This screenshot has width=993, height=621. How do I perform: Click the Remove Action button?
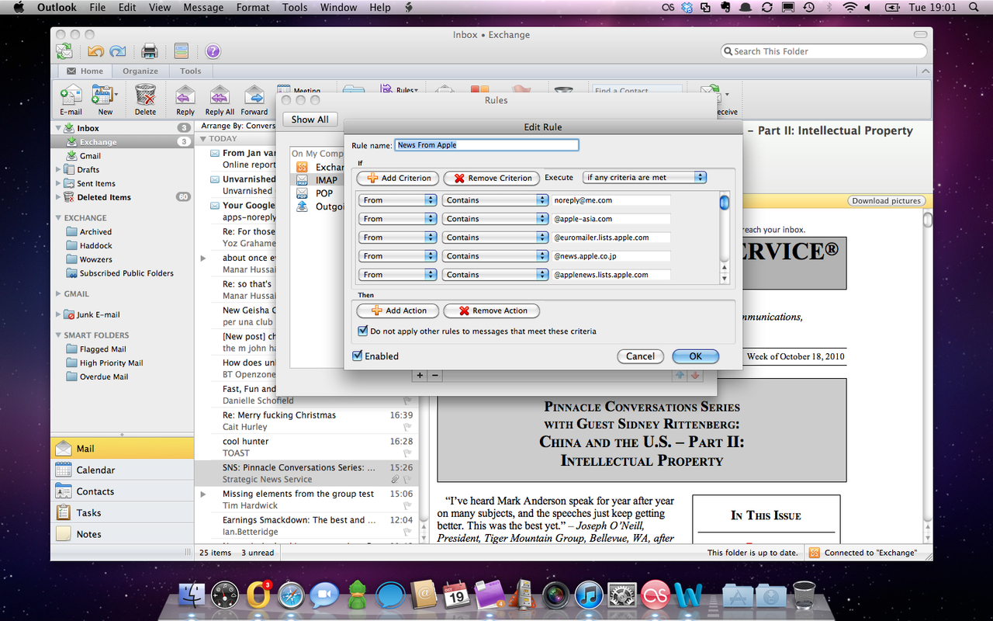point(491,310)
